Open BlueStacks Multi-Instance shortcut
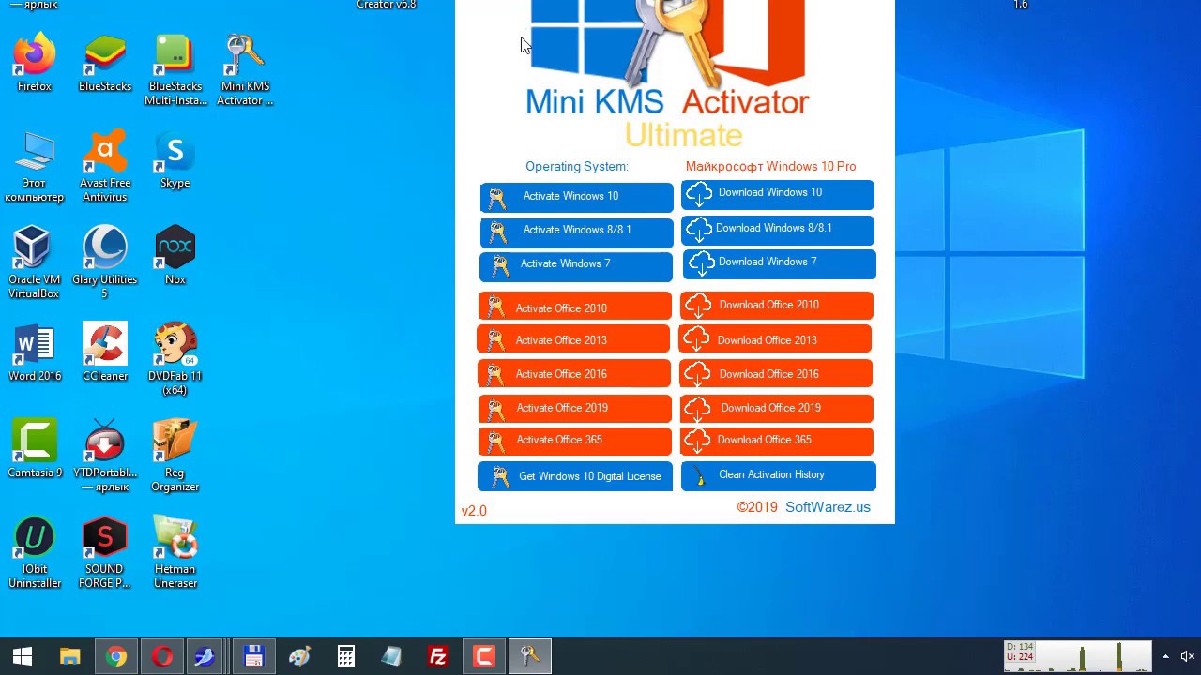This screenshot has height=675, width=1201. coord(175,70)
